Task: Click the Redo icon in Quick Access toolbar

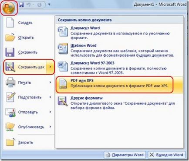Action: pos(39,5)
